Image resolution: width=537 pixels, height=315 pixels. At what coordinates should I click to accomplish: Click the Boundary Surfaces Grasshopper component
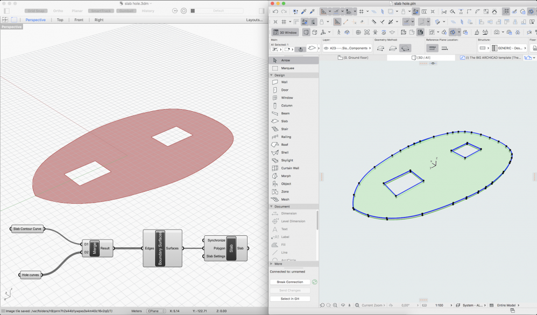click(x=161, y=248)
